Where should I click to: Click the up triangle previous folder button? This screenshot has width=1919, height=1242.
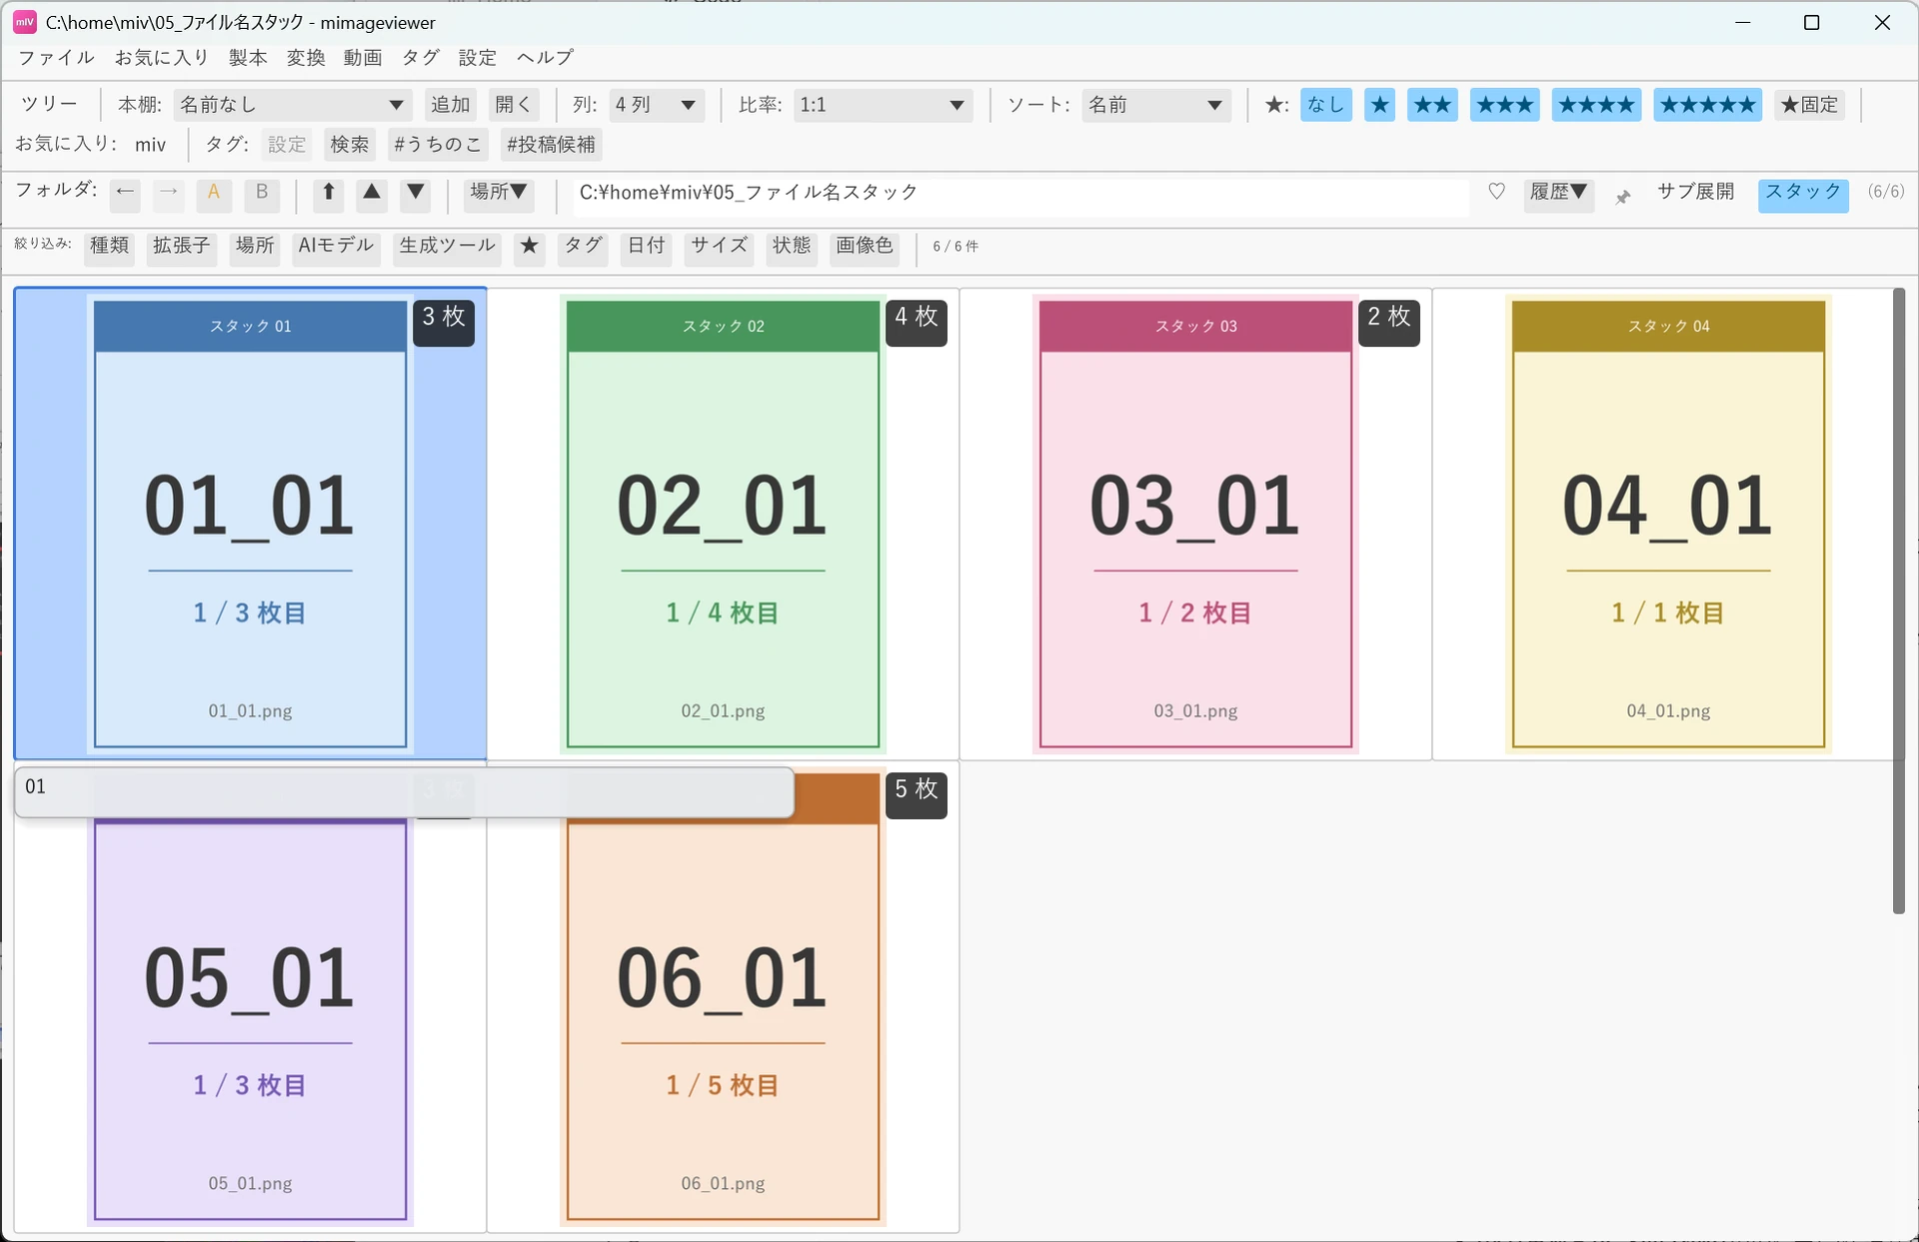point(372,193)
